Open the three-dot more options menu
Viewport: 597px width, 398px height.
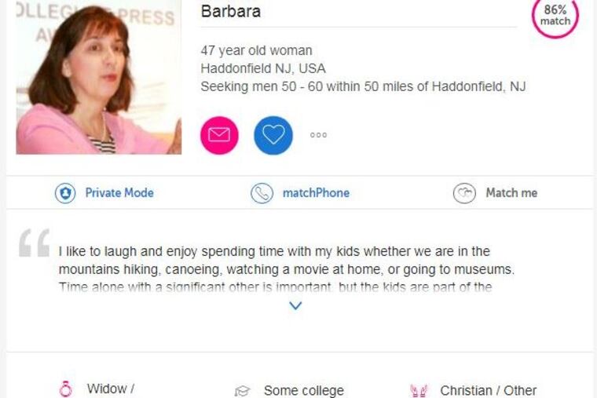(318, 135)
